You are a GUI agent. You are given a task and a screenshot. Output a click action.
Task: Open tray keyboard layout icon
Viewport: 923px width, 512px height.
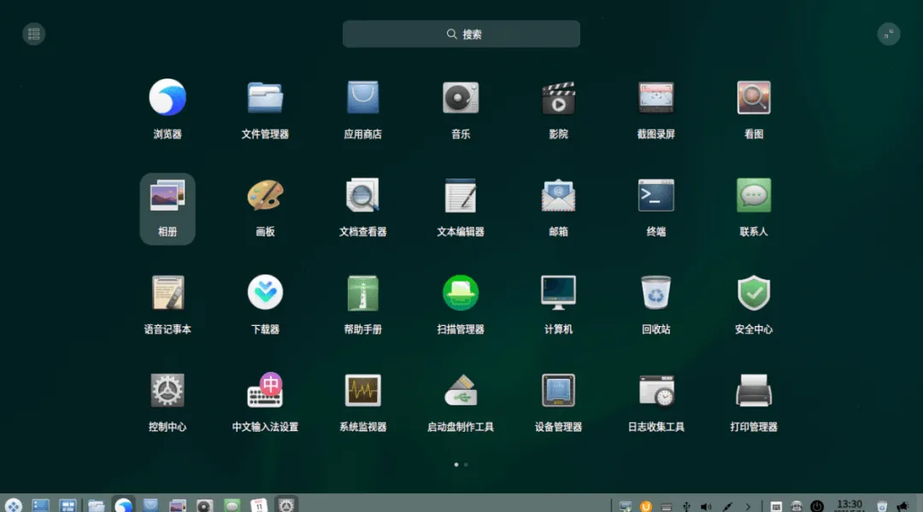click(667, 507)
